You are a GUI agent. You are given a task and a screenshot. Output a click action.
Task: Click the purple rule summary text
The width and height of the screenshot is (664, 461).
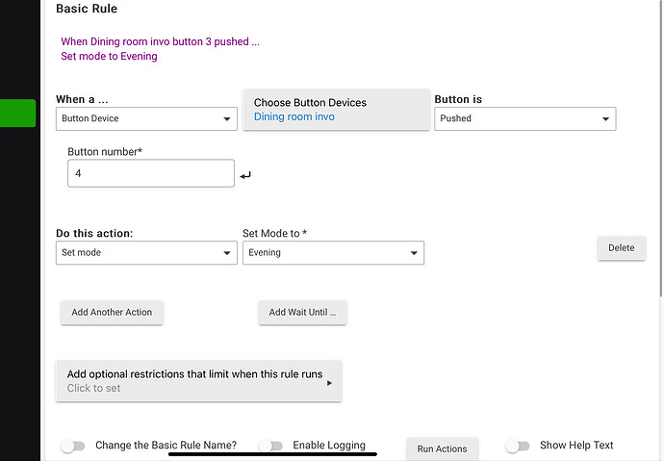pyautogui.click(x=160, y=48)
